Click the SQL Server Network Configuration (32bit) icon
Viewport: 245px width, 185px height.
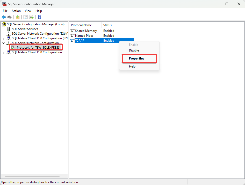9,34
